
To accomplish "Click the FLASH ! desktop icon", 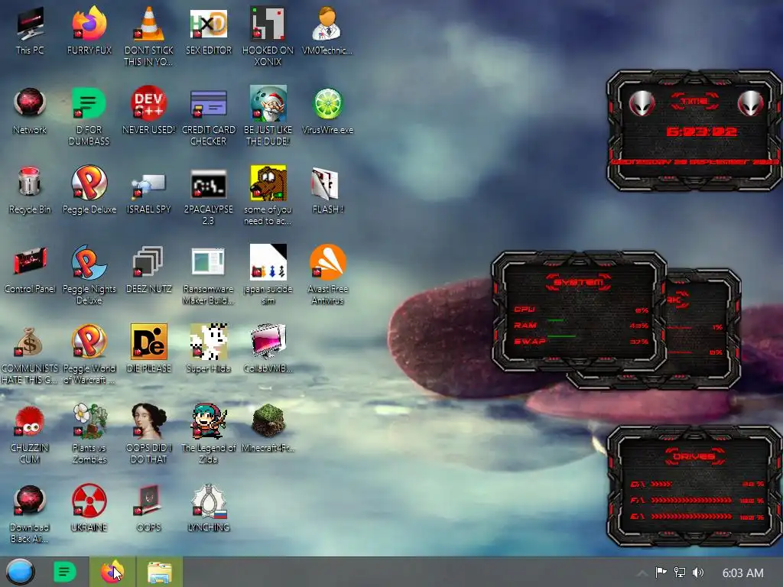I will [x=327, y=190].
